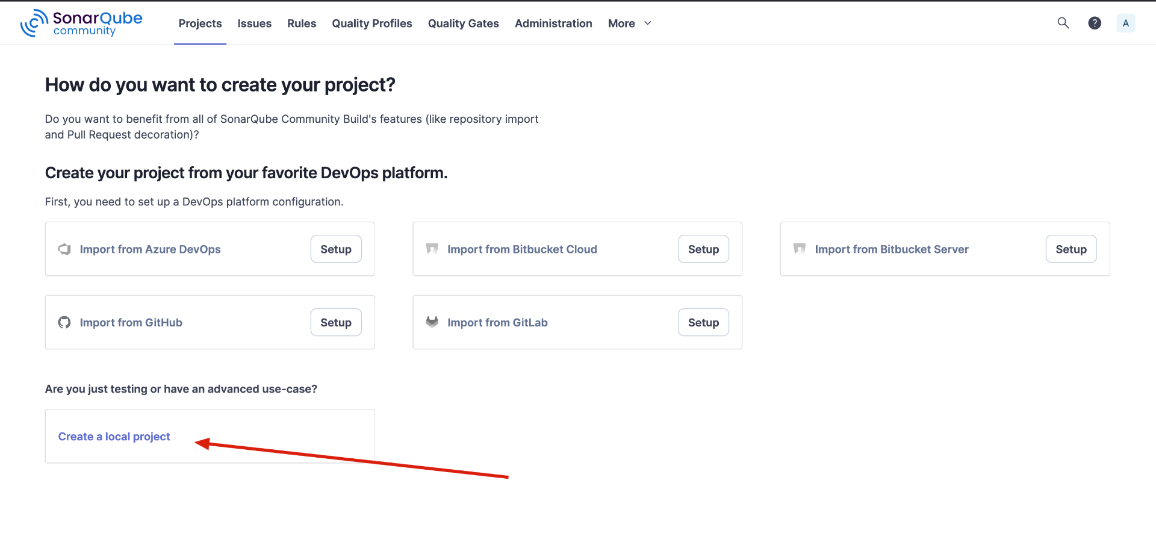Click the GitLab fox icon

(432, 322)
